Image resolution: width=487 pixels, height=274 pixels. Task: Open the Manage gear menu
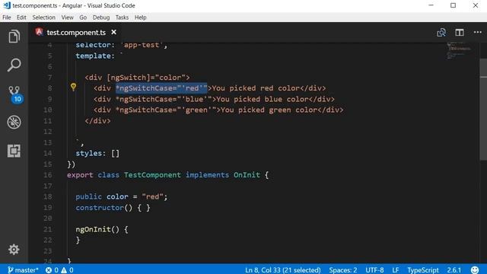click(x=14, y=249)
